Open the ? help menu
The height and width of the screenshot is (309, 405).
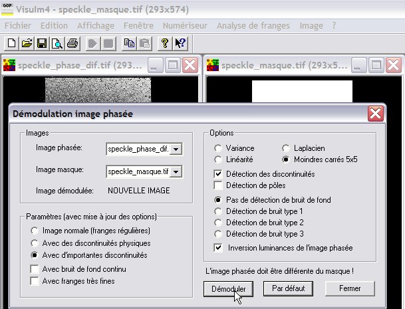(334, 25)
